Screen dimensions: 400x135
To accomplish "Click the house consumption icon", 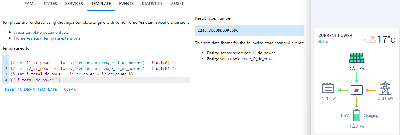I will (328, 88).
